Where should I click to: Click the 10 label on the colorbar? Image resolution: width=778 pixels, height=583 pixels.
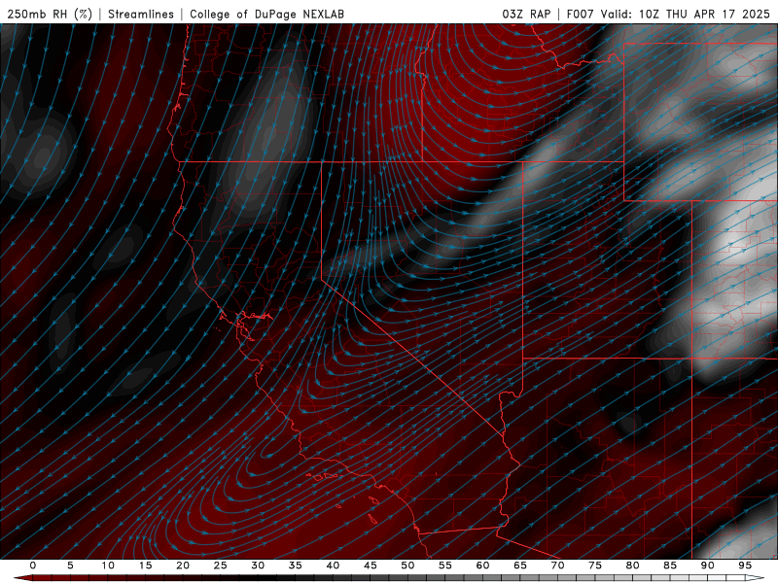(108, 566)
